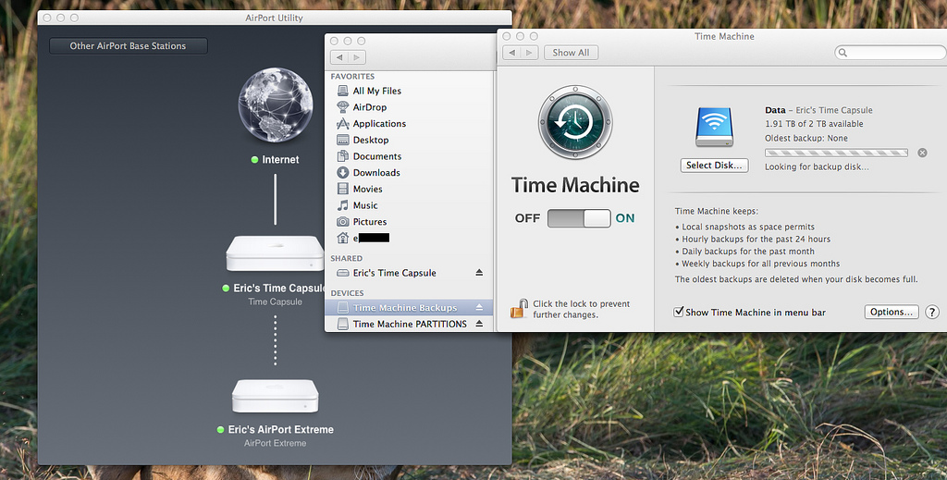Viewport: 947px width, 480px height.
Task: Eject the Time Machine Backups disk
Action: (x=479, y=307)
